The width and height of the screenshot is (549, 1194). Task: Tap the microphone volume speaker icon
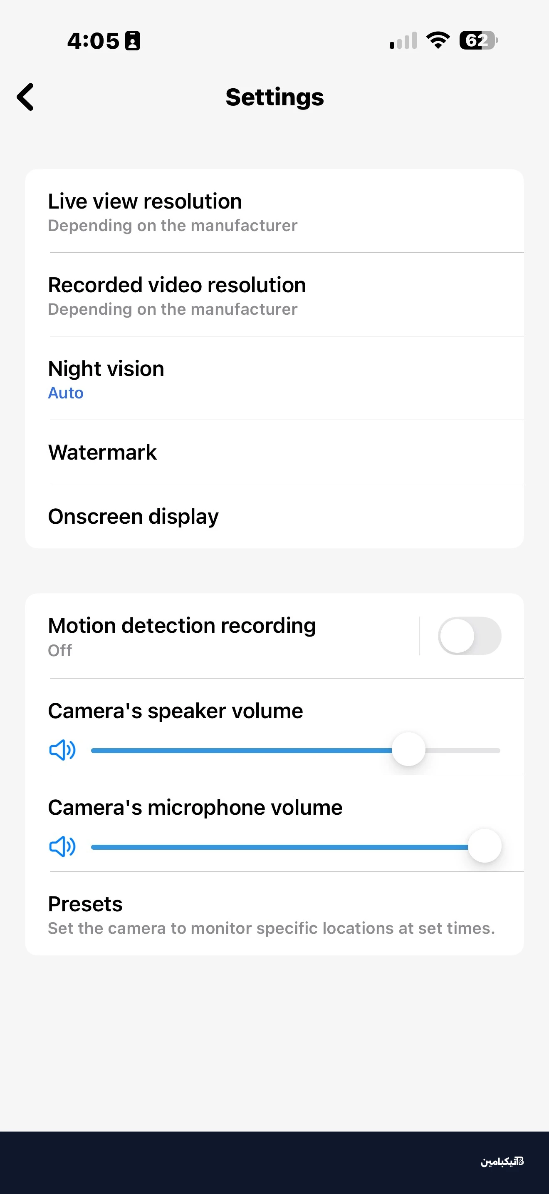tap(62, 847)
